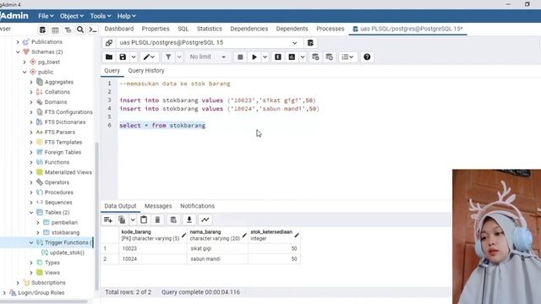Search objects with magnifier icon
The height and width of the screenshot is (304, 541).
tap(80, 30)
